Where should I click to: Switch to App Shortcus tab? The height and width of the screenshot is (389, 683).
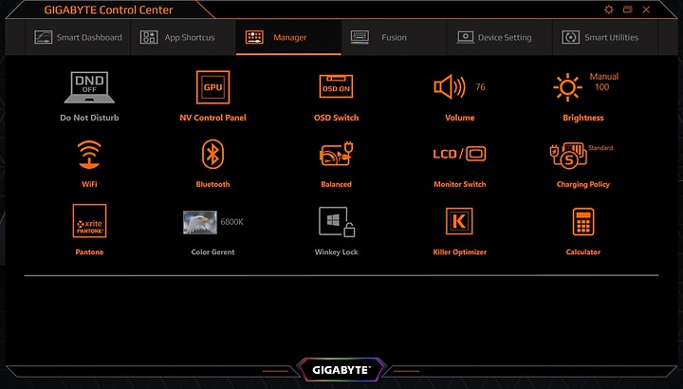pos(183,37)
